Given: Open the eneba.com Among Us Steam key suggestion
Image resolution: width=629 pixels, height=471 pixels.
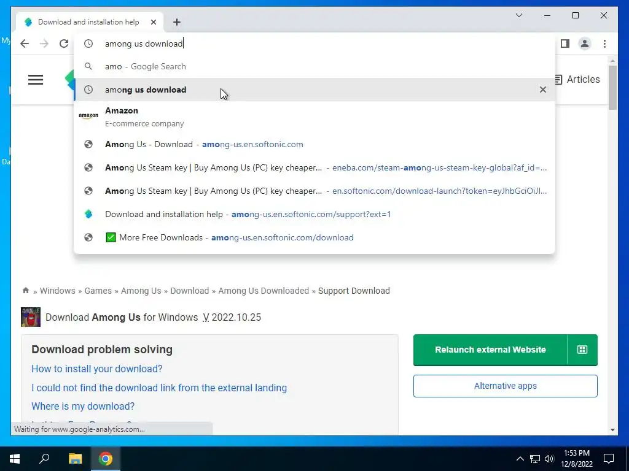Looking at the screenshot, I should tap(314, 168).
